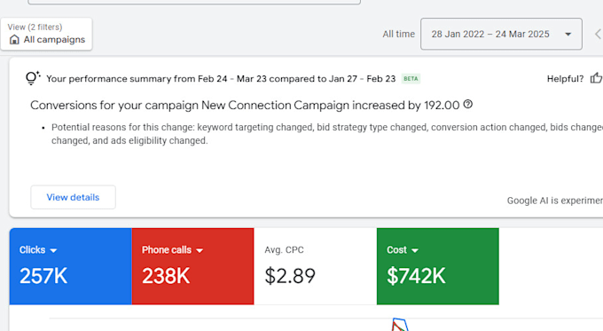Click the 'All time' label
The image size is (603, 331).
[398, 35]
